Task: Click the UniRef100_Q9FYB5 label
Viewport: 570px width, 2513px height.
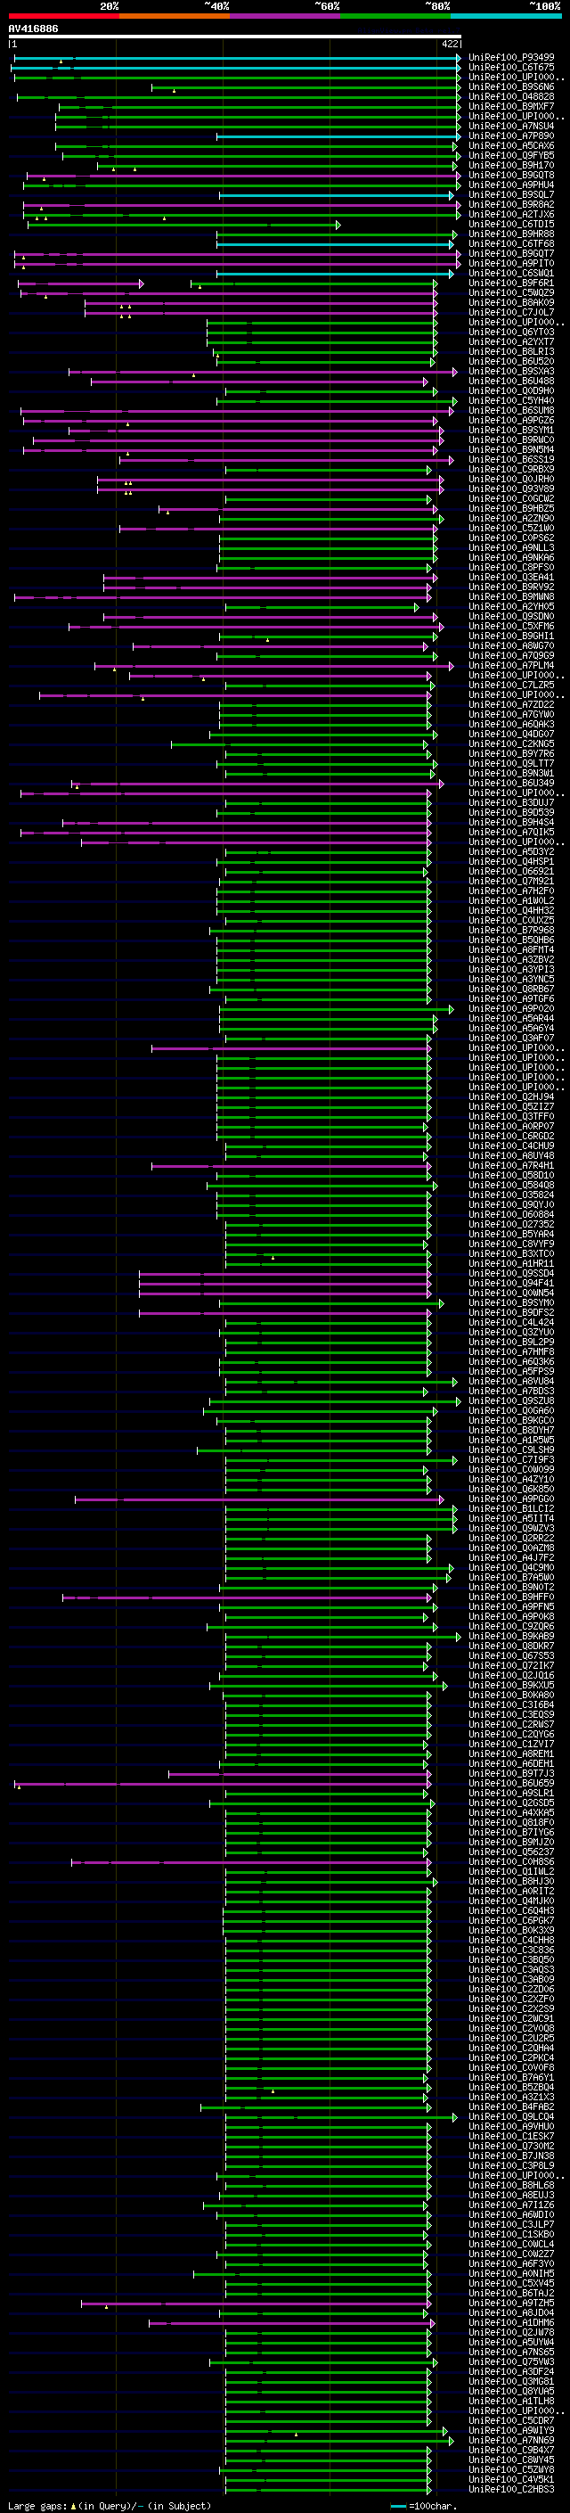Action: point(511,156)
